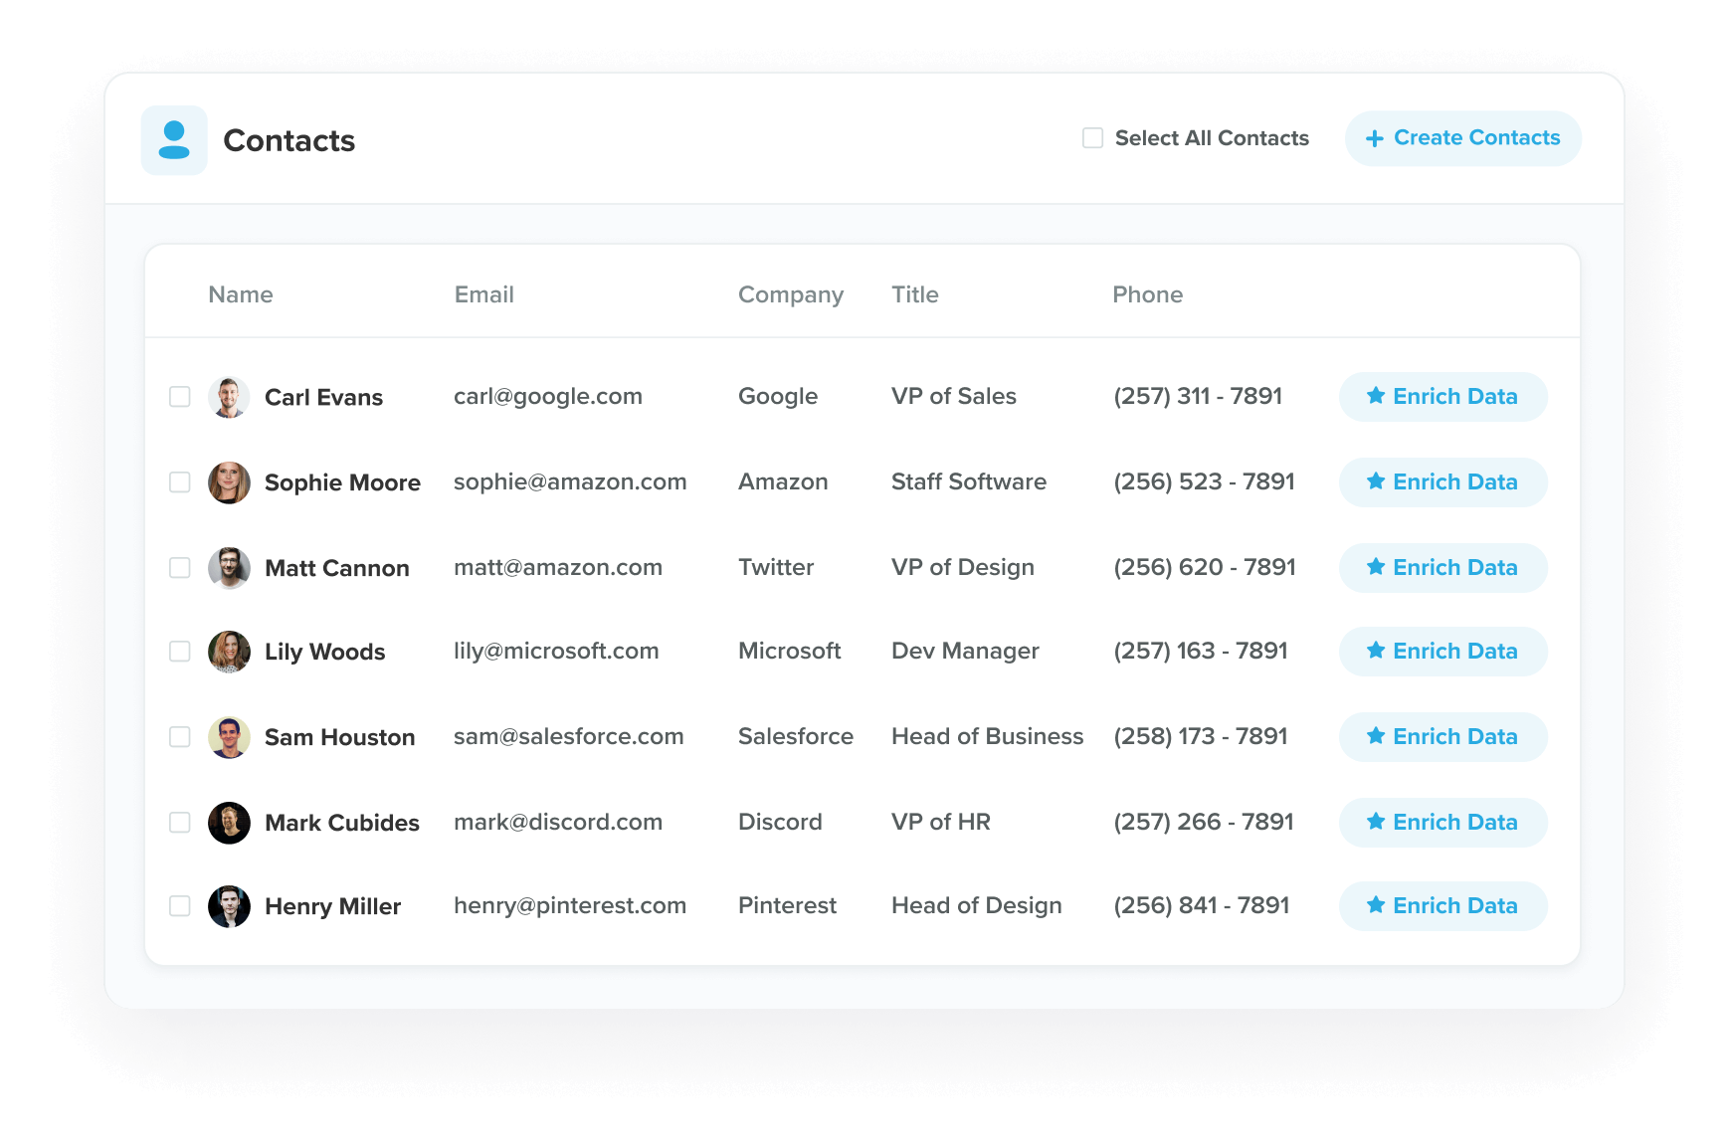Image resolution: width=1729 pixels, height=1145 pixels.
Task: Click the Name column header
Action: [x=241, y=294]
